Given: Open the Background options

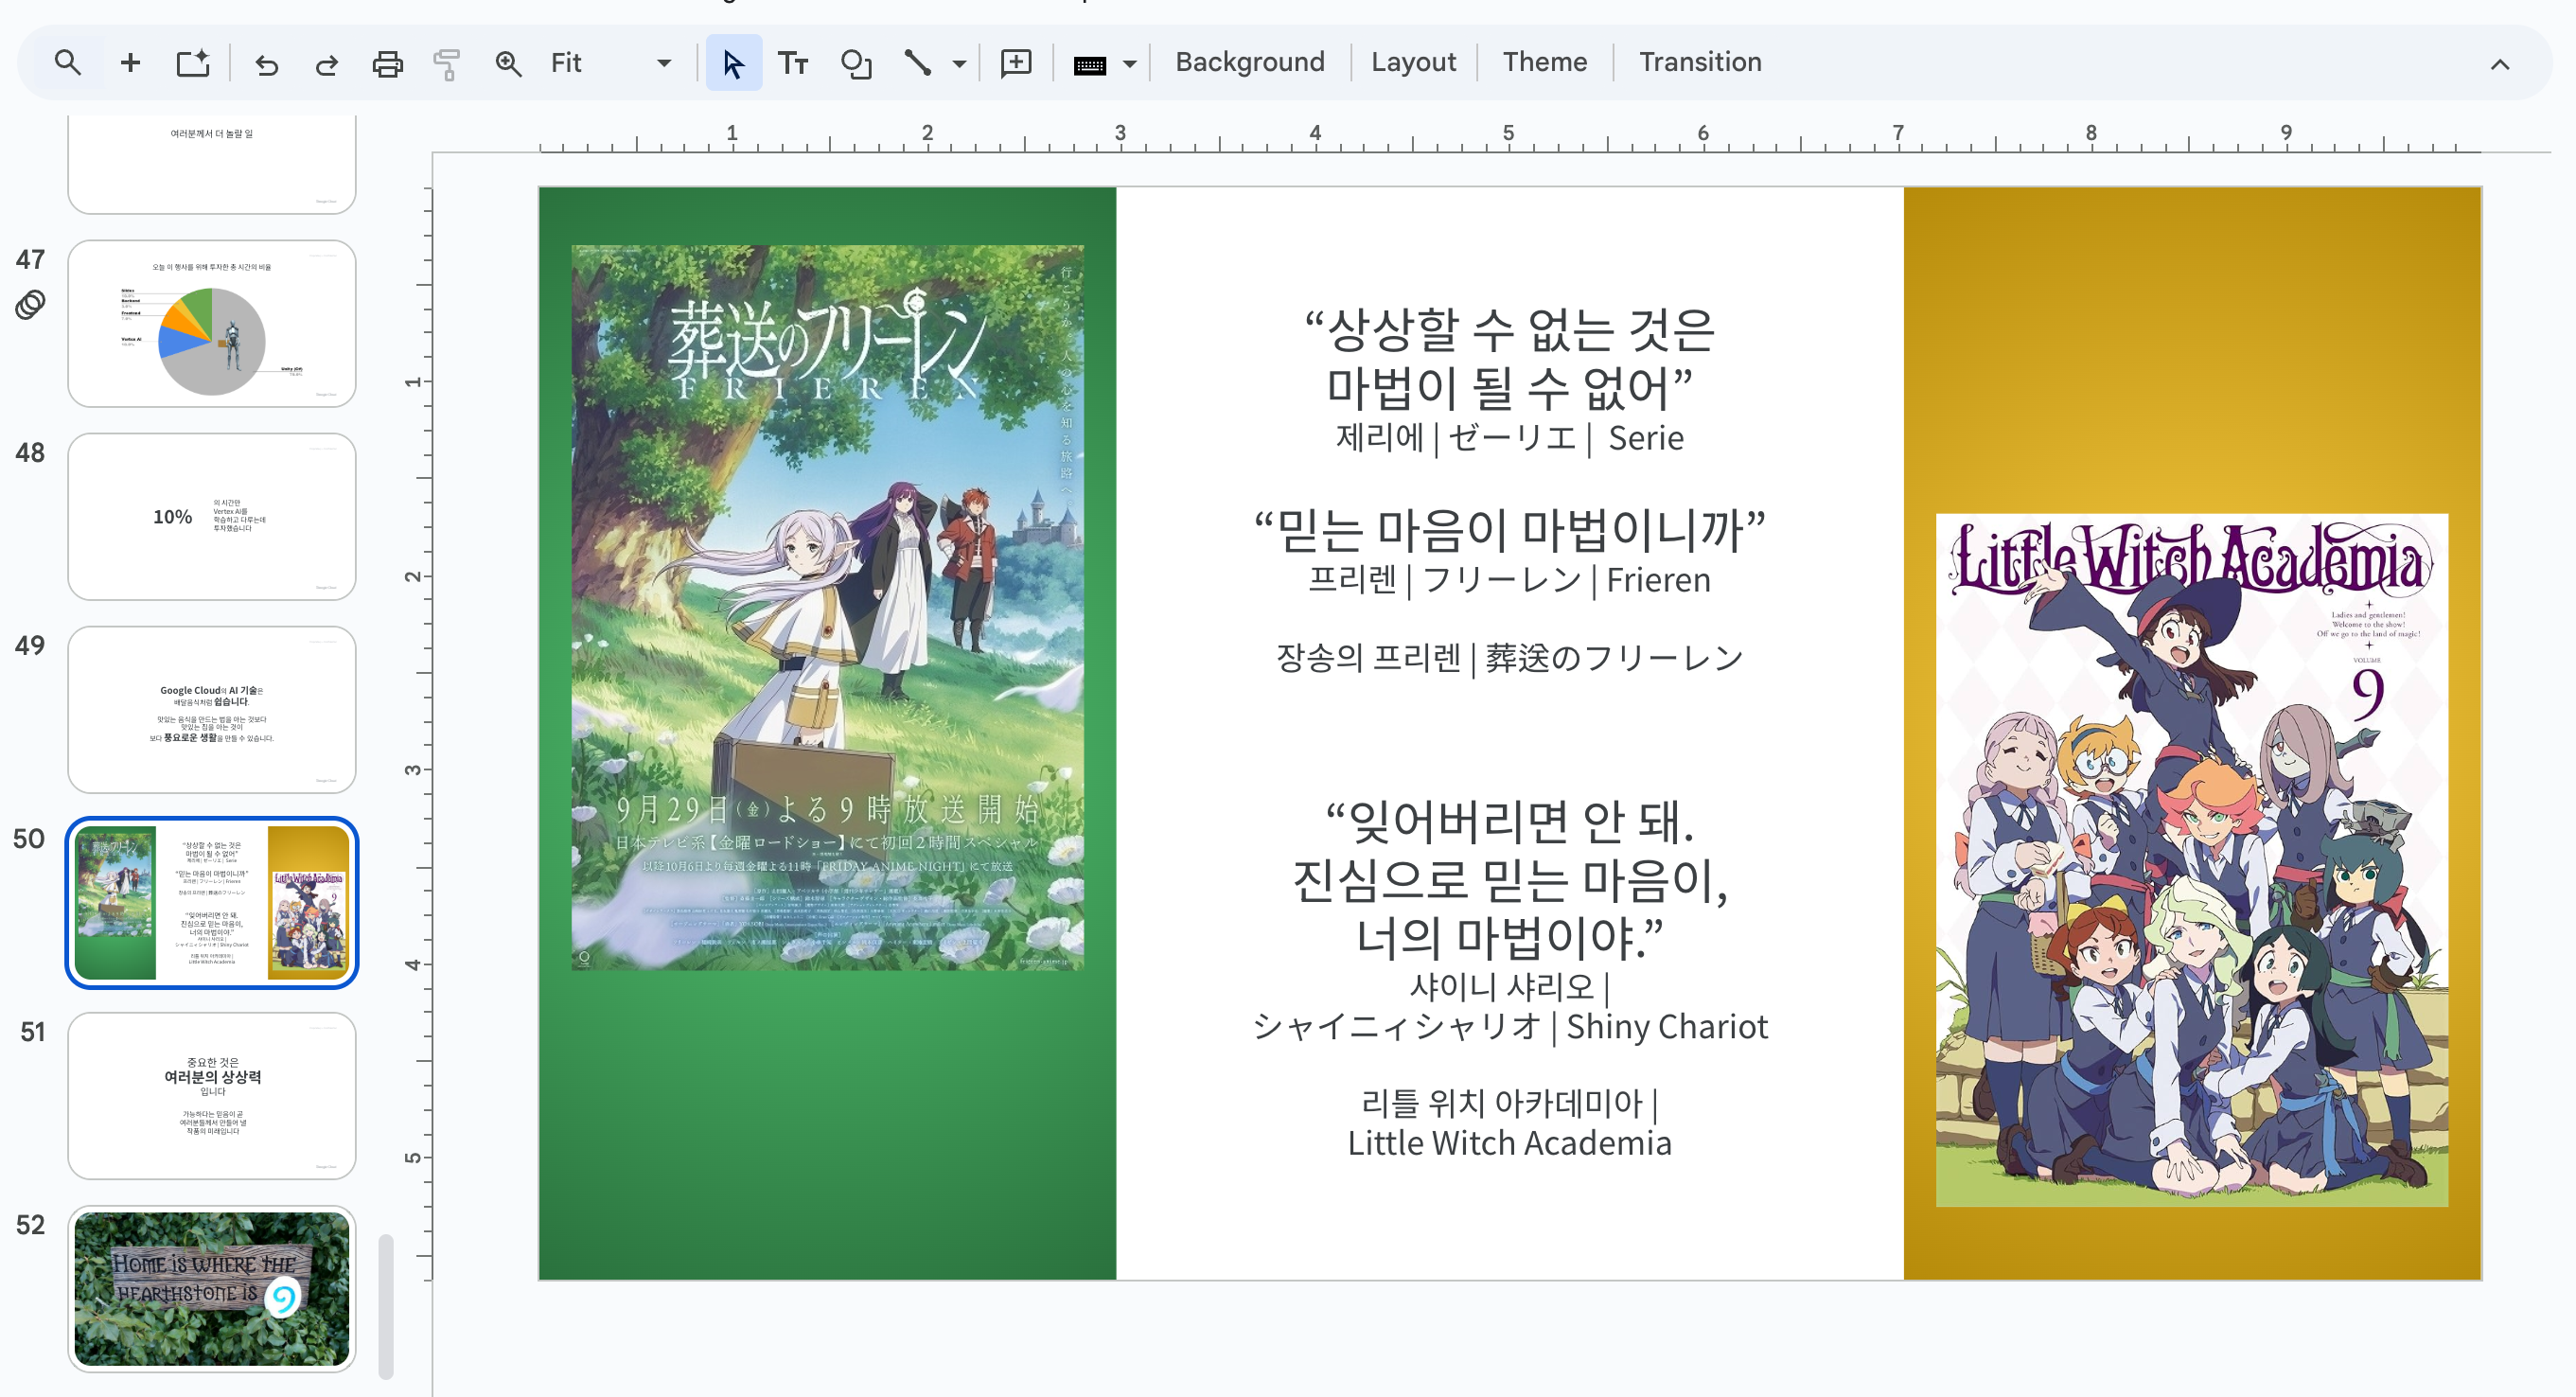Looking at the screenshot, I should pos(1249,62).
